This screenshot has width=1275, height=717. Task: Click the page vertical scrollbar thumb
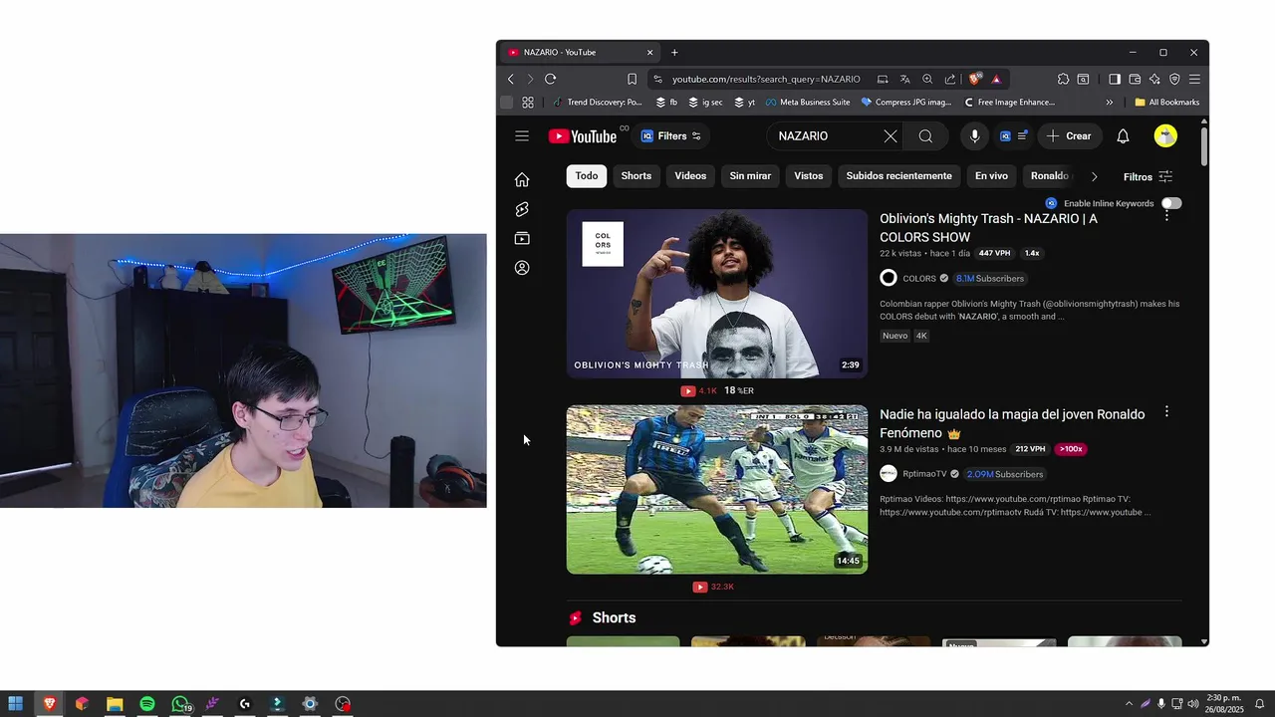1203,146
